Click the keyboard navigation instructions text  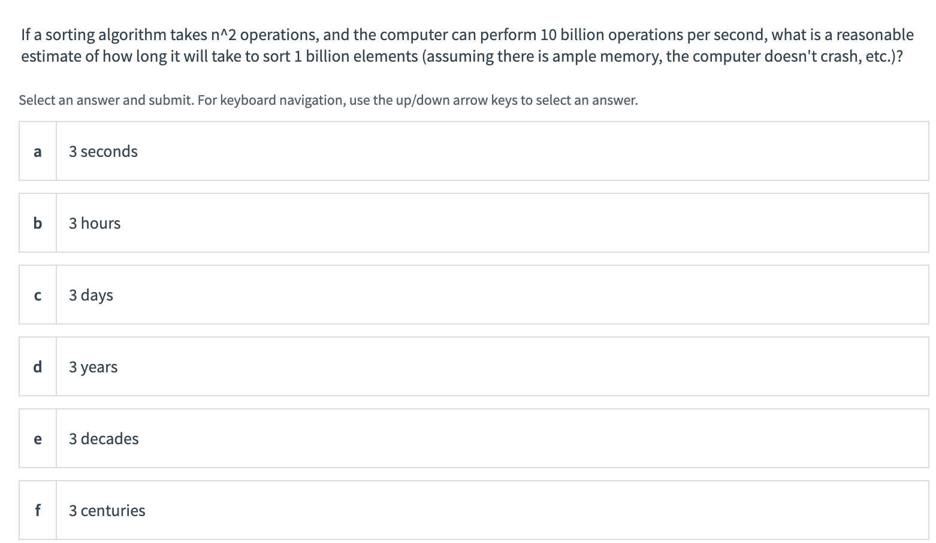[x=327, y=100]
